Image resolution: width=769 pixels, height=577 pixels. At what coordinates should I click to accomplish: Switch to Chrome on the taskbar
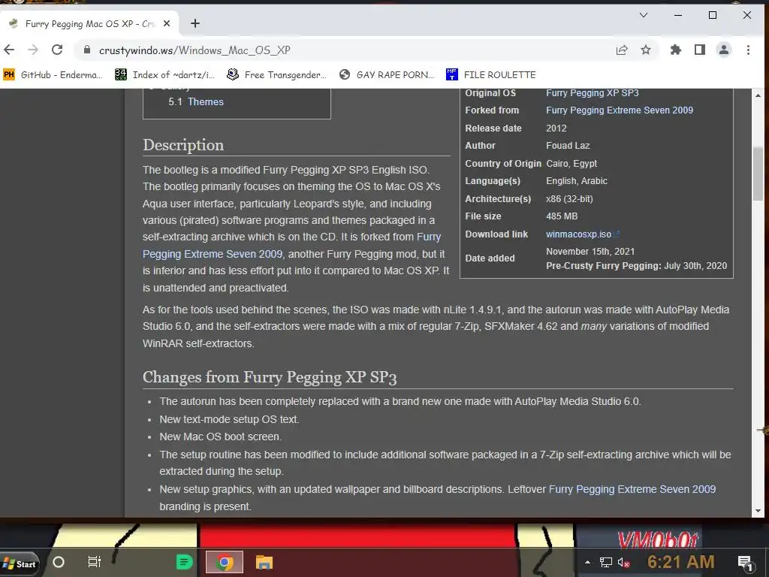tap(225, 562)
